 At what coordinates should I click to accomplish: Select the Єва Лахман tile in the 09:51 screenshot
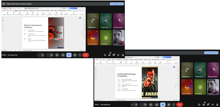(200, 87)
